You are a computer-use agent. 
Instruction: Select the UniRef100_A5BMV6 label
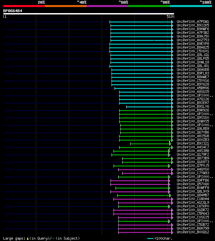pyautogui.click(x=193, y=88)
